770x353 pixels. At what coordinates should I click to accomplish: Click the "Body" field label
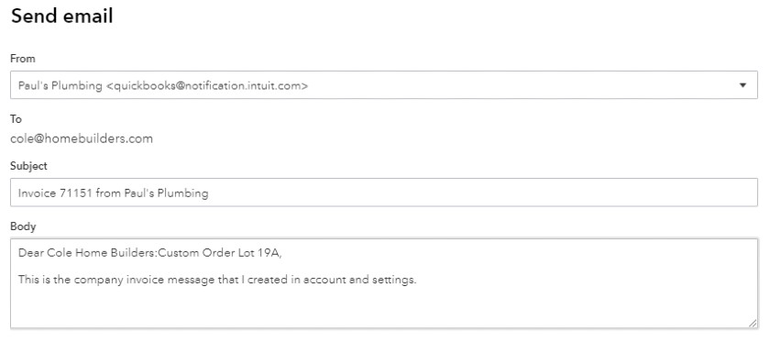pyautogui.click(x=23, y=226)
